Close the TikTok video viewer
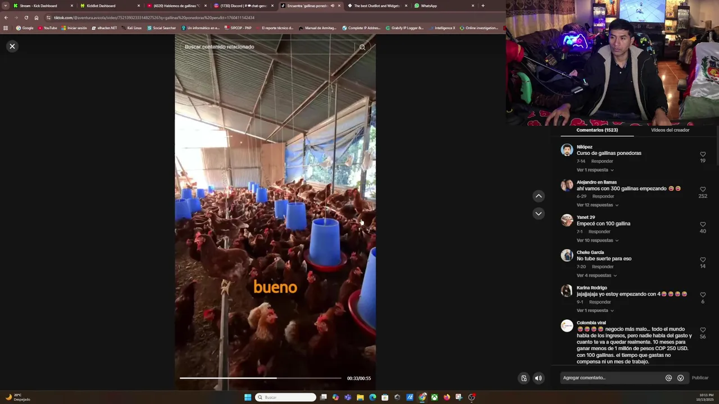Screen dimensions: 719x404 coord(12,46)
